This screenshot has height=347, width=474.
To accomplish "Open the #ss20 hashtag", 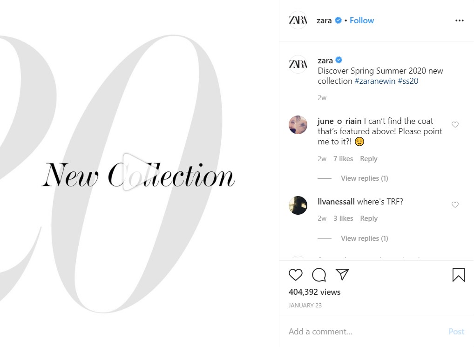I will [408, 81].
